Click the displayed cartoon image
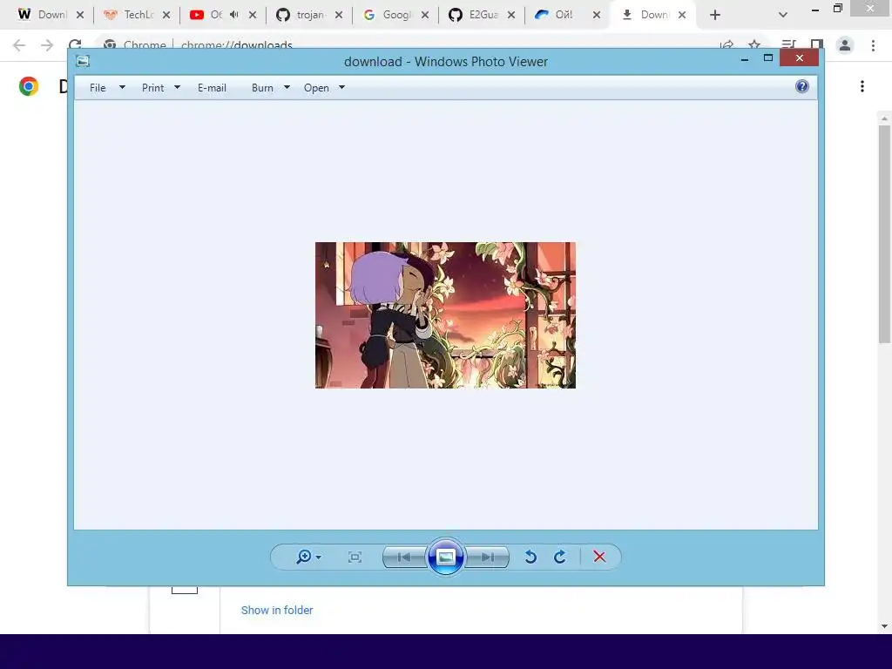This screenshot has height=669, width=892. [445, 315]
